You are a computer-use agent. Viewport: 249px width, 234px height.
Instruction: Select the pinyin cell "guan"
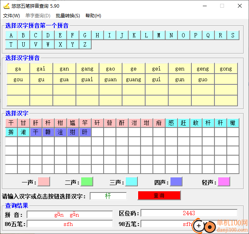[x=110, y=79]
